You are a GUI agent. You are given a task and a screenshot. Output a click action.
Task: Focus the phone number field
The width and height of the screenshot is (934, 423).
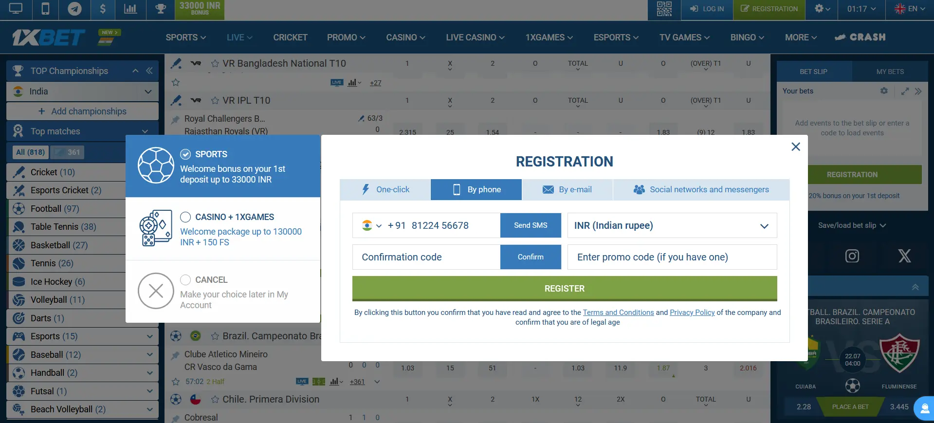point(443,225)
